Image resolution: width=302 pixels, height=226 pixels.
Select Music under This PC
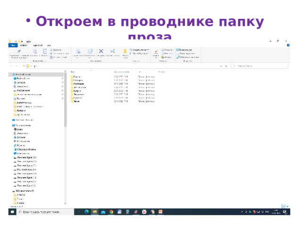point(19,145)
